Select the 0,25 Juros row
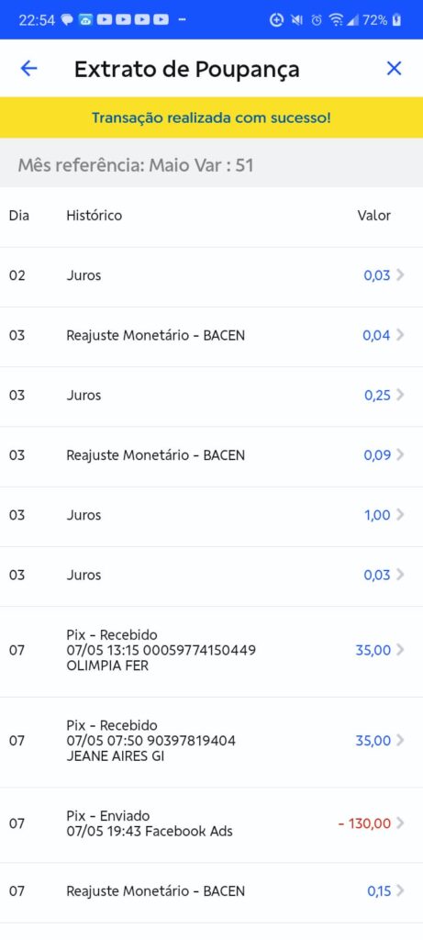 click(x=211, y=395)
